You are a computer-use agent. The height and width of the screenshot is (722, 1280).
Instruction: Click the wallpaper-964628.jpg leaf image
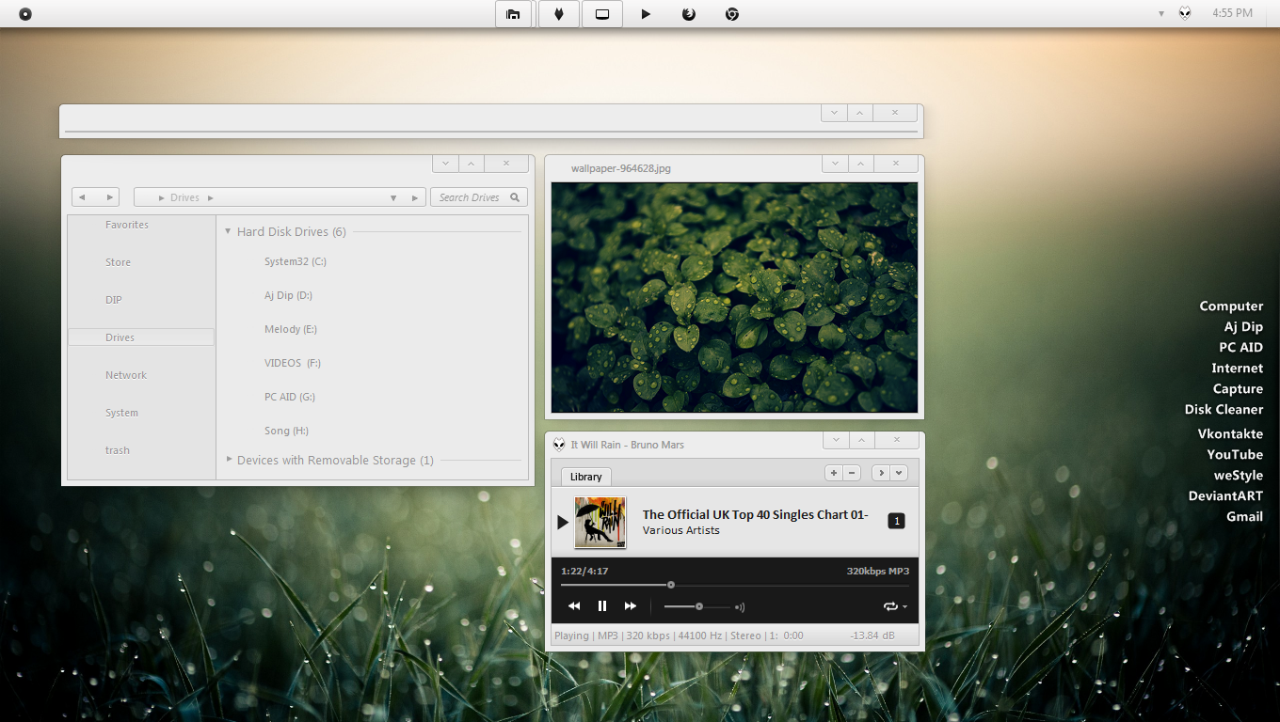pyautogui.click(x=734, y=297)
